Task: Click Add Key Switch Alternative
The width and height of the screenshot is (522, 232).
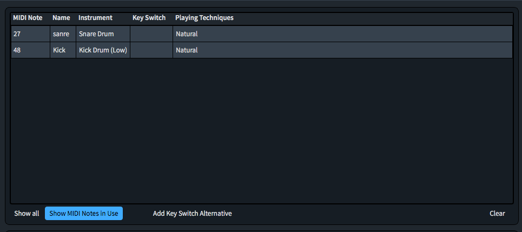Action: [x=192, y=214]
